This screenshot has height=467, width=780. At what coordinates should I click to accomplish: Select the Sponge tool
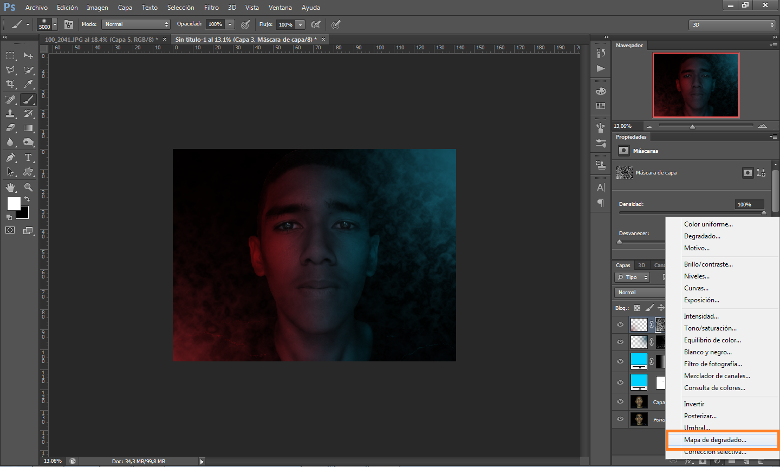coord(28,142)
